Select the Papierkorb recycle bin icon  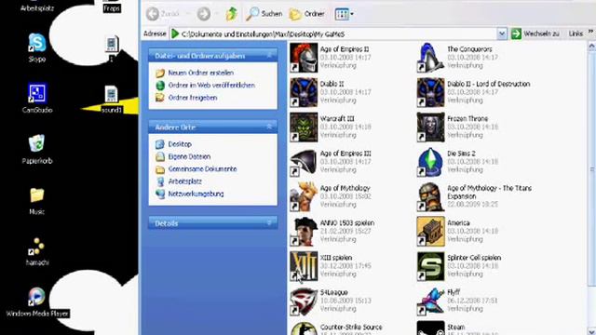(x=37, y=144)
